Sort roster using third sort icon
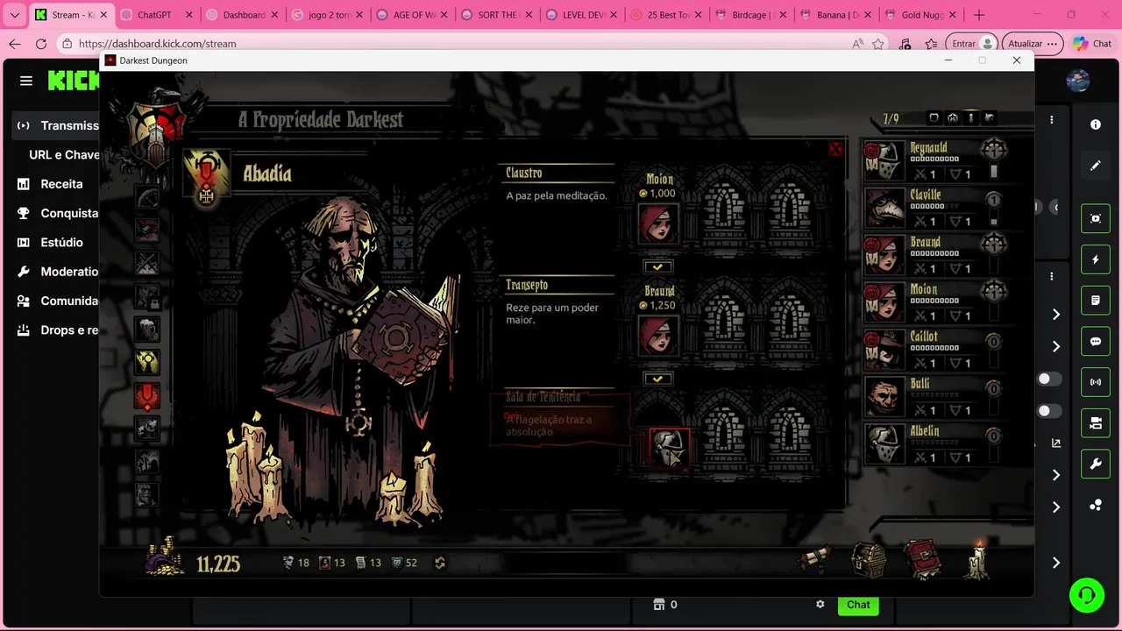Screen dimensions: 1122x631 coord(971,118)
